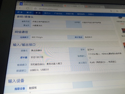Screen dimensions: 125x94
Task: Open the 维修信息 navigation tab
Action: pyautogui.click(x=81, y=14)
